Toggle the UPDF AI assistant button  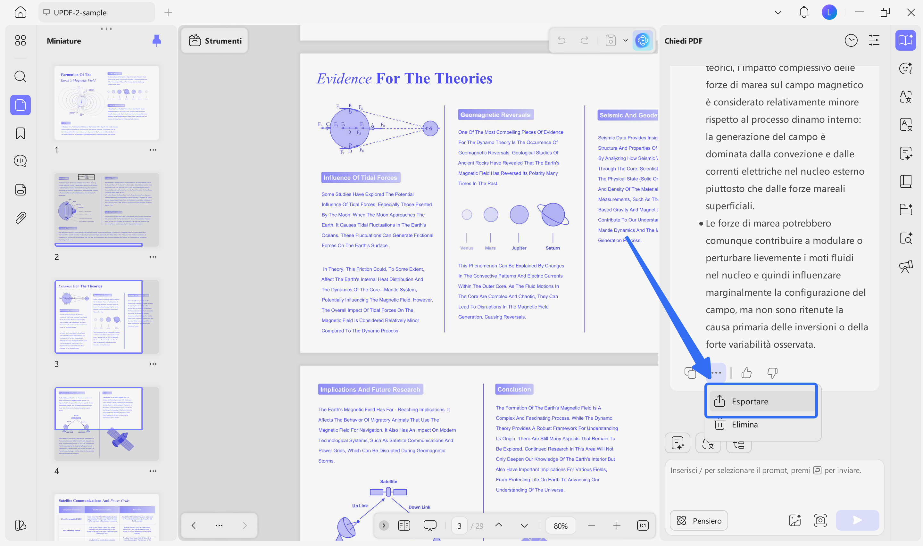pos(643,40)
